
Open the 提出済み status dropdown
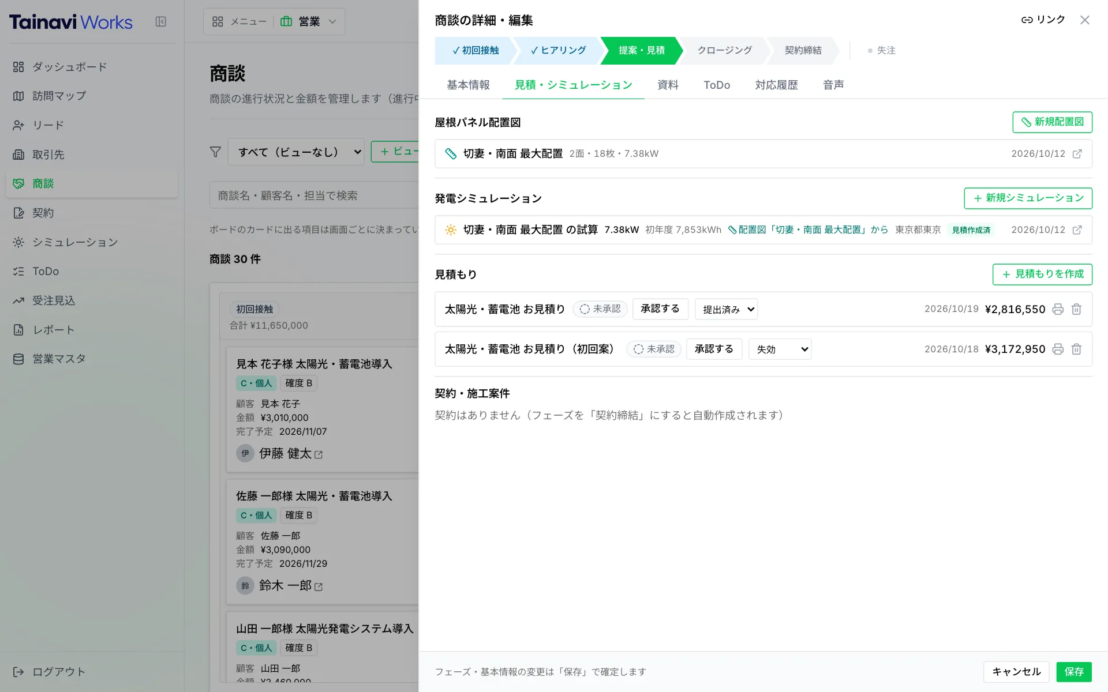(726, 309)
